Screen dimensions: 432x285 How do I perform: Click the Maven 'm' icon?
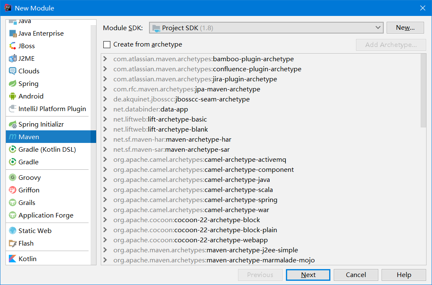click(13, 137)
